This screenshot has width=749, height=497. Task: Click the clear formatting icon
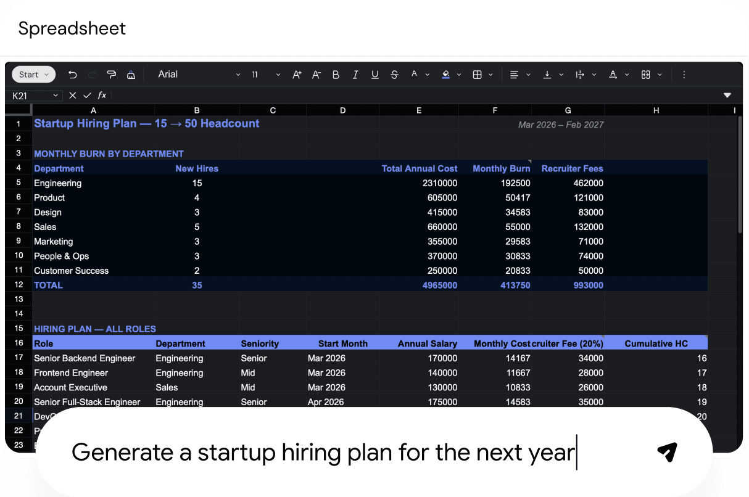click(131, 75)
